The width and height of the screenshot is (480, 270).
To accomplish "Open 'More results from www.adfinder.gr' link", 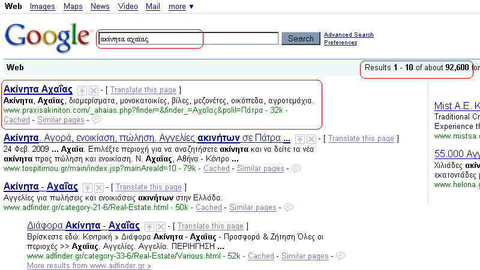I will click(x=89, y=265).
